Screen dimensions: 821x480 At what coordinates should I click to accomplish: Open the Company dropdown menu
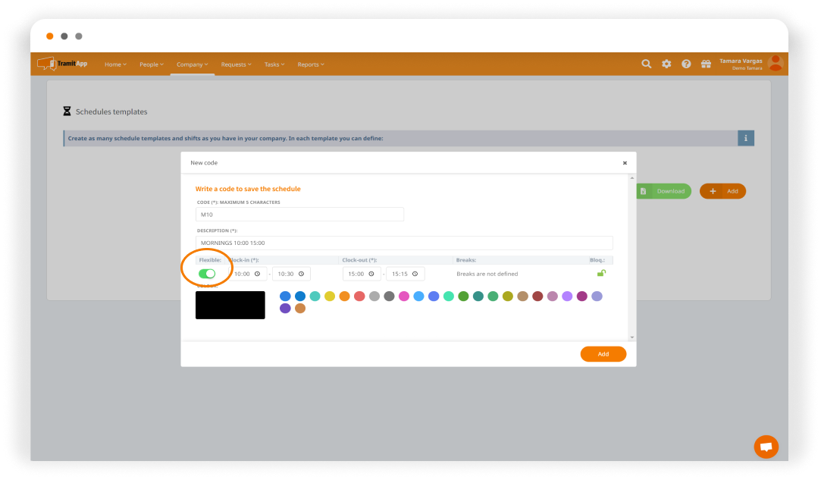coord(192,64)
